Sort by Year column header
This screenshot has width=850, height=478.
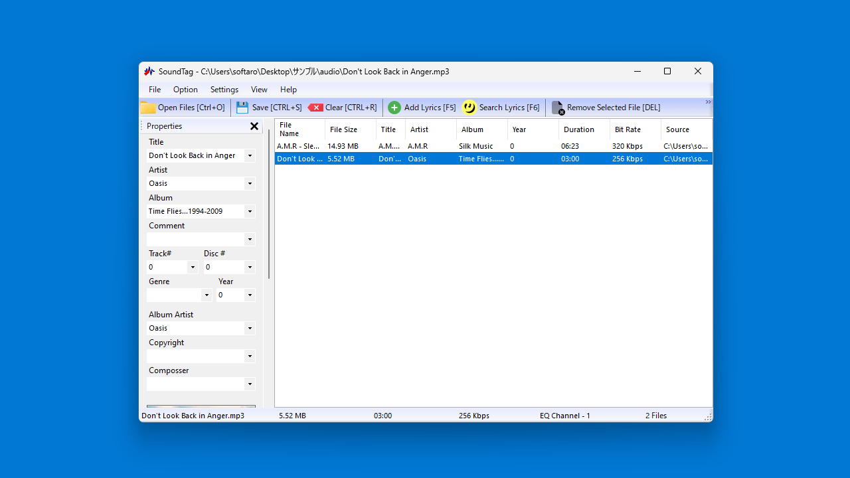pyautogui.click(x=533, y=129)
